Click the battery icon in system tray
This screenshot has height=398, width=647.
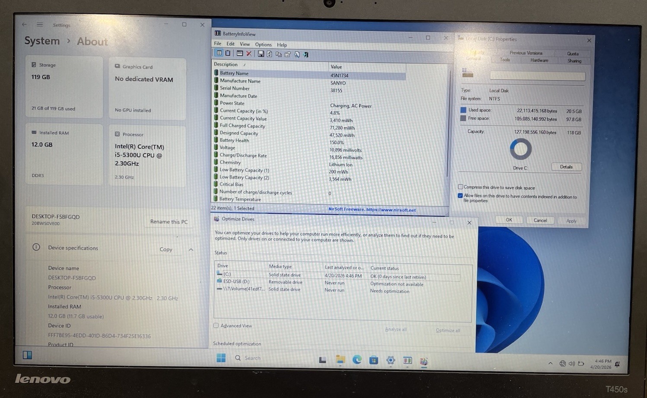coord(581,363)
